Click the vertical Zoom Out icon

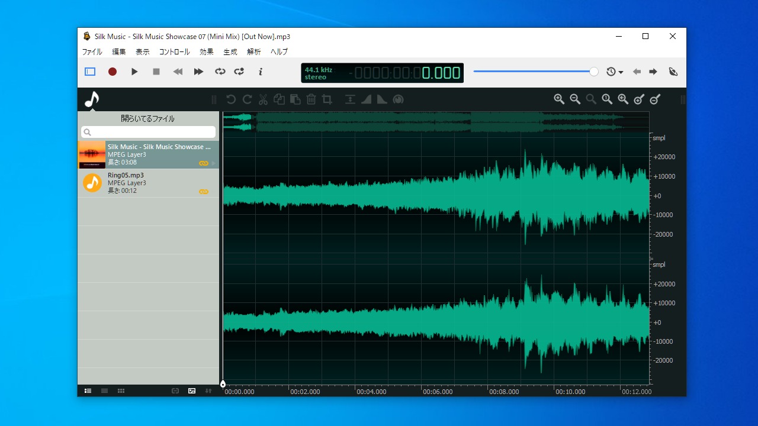click(x=655, y=99)
